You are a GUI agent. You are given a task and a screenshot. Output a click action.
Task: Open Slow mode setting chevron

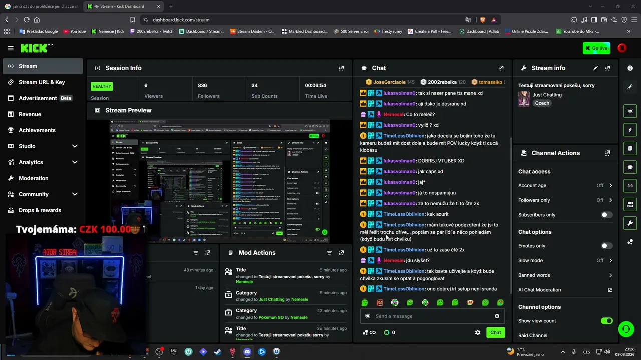610,261
